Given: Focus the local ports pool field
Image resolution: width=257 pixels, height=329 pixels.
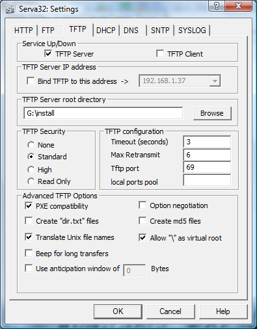Looking at the screenshot, I should [x=207, y=180].
